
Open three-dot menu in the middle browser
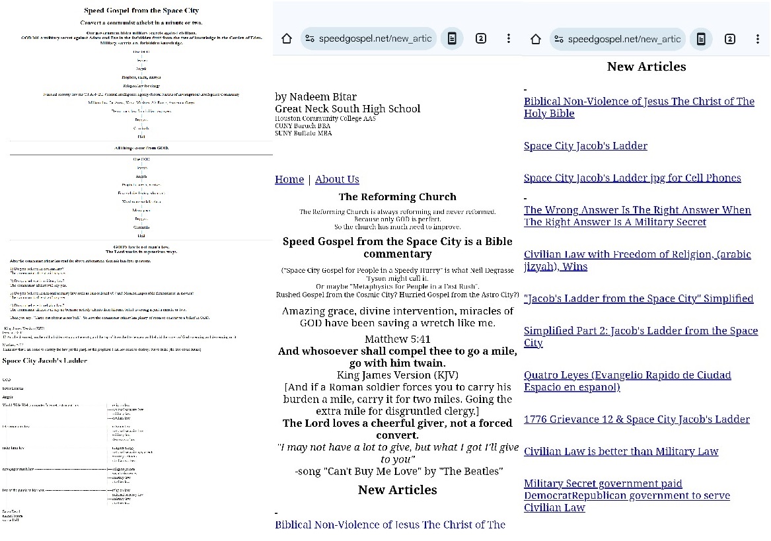click(509, 39)
